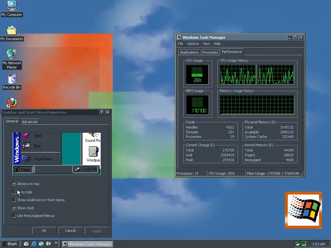Launch Firefox from the desktop shortcut
331x248 pixels.
[12, 102]
